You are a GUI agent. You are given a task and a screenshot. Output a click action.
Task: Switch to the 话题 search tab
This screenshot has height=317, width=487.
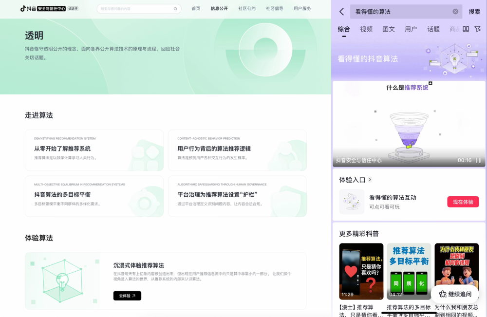tap(433, 29)
